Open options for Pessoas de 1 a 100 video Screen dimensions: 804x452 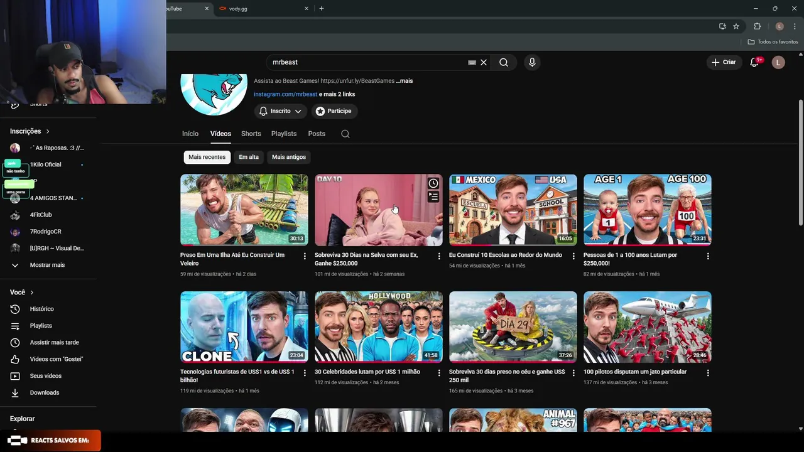(x=708, y=256)
